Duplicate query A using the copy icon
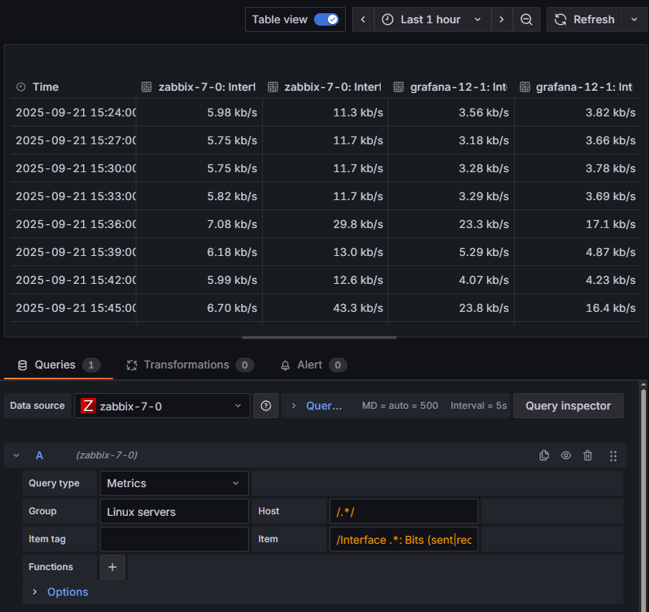The width and height of the screenshot is (649, 612). tap(544, 455)
